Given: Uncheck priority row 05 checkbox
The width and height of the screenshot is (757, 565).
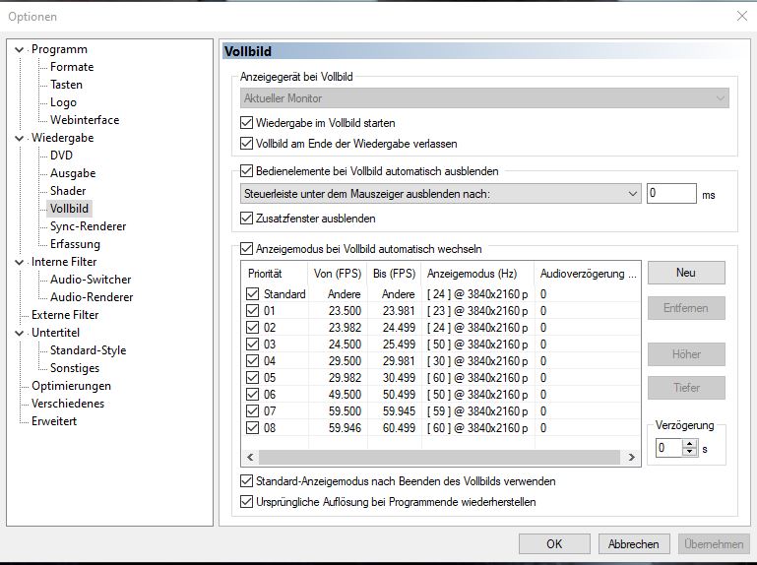Looking at the screenshot, I should 252,378.
